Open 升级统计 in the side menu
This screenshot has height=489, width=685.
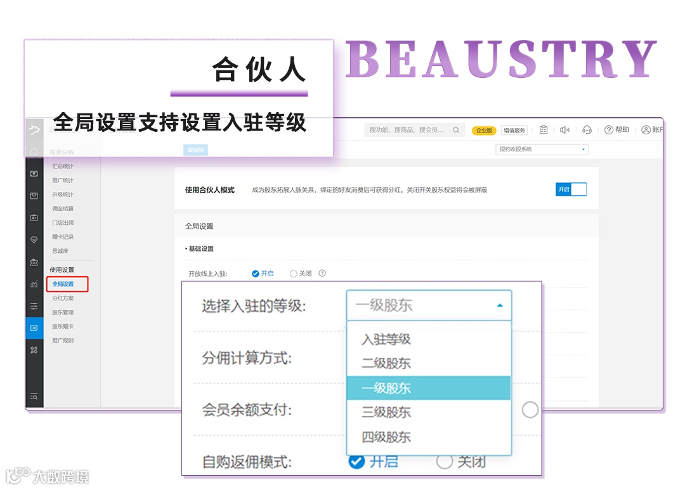point(62,194)
